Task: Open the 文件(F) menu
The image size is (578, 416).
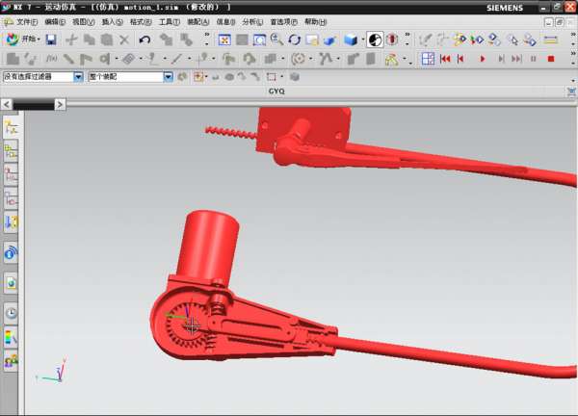Action: (x=27, y=22)
